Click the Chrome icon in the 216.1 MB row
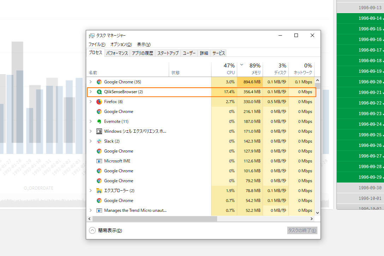Screen dimensions: 384x256 [x=99, y=112]
